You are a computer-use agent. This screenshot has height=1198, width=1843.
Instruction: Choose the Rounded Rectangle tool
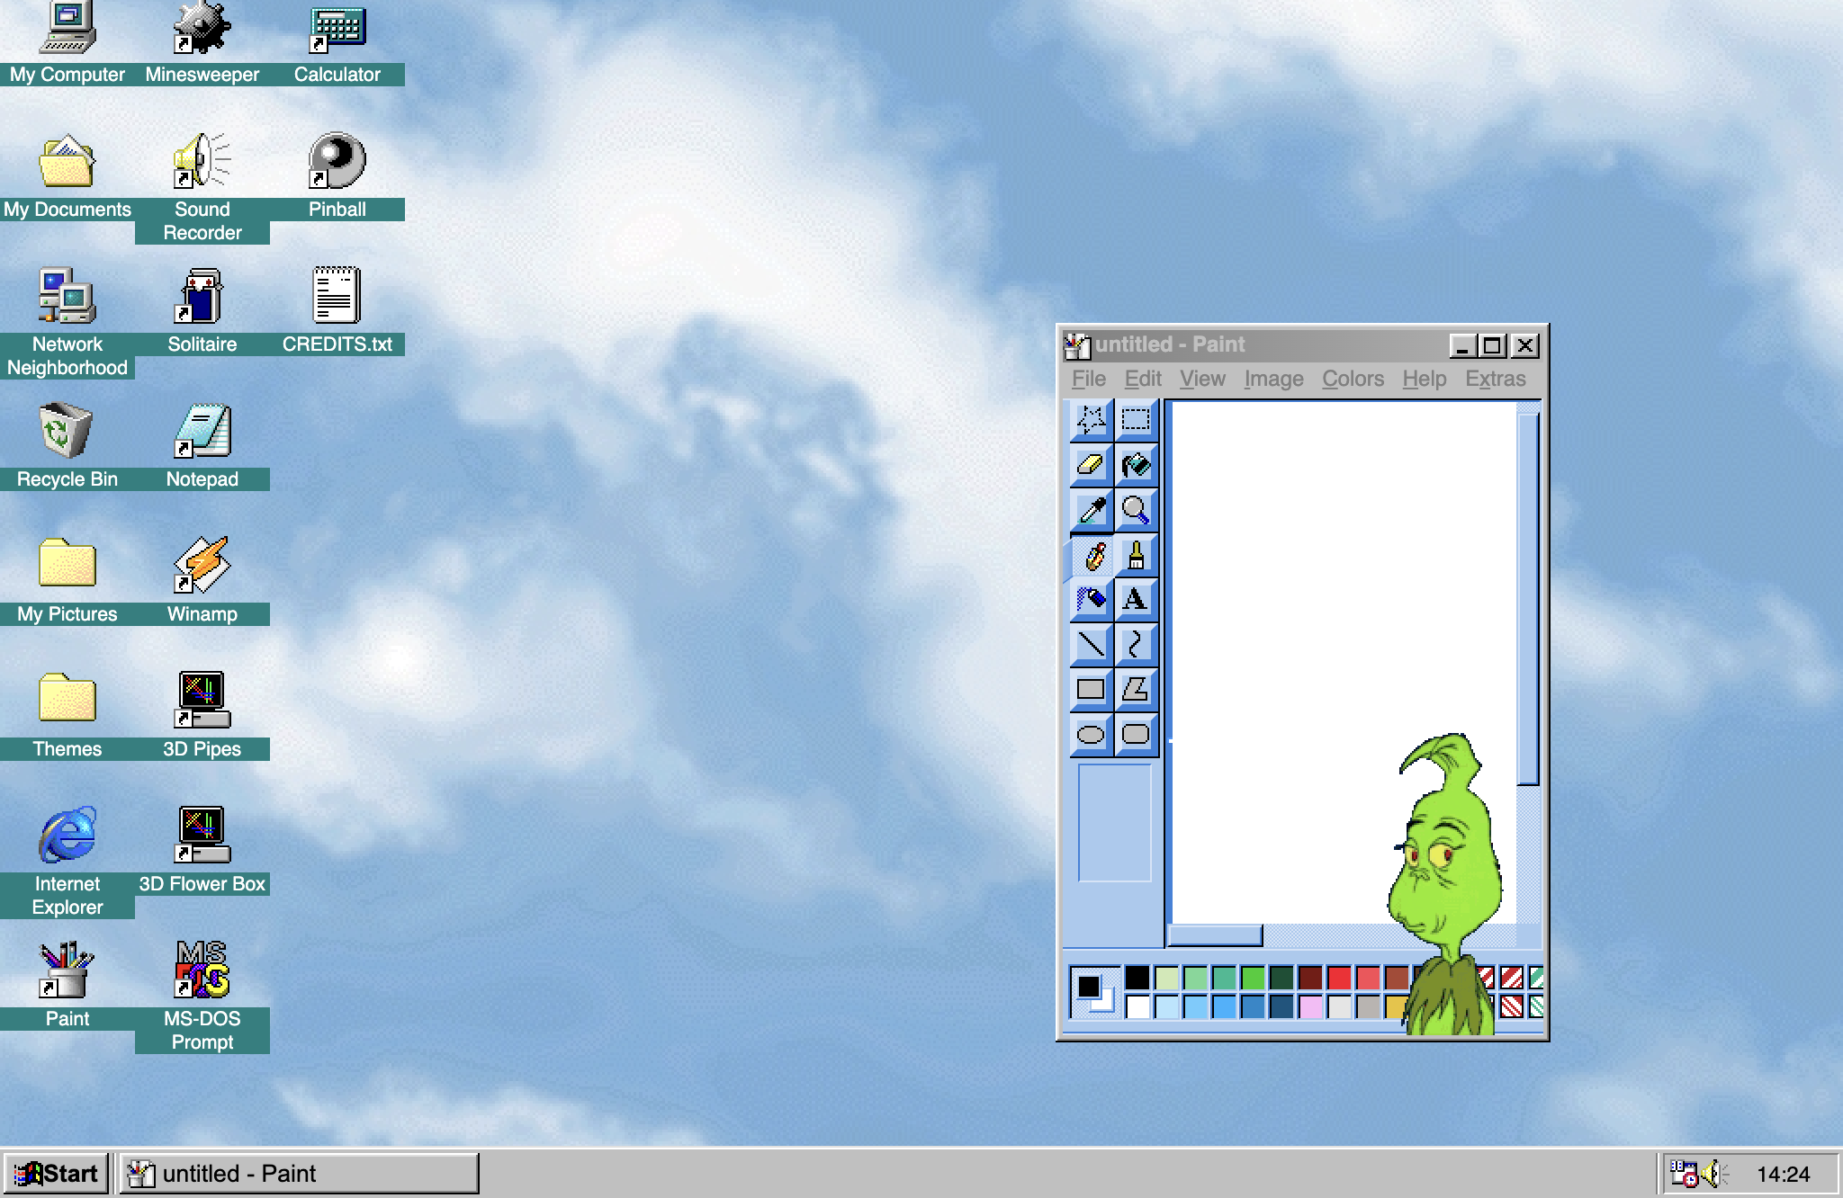1136,735
